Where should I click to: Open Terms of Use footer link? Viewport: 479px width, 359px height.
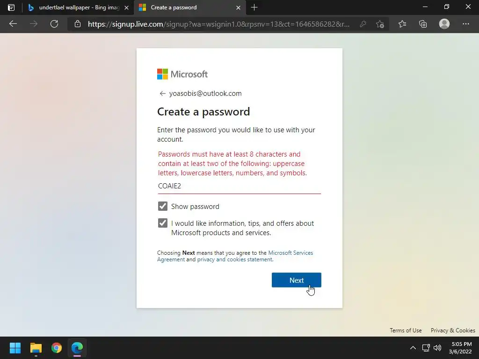click(x=406, y=330)
